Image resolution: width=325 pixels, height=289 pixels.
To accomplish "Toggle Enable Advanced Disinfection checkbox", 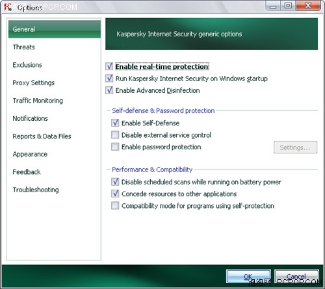I will [109, 90].
